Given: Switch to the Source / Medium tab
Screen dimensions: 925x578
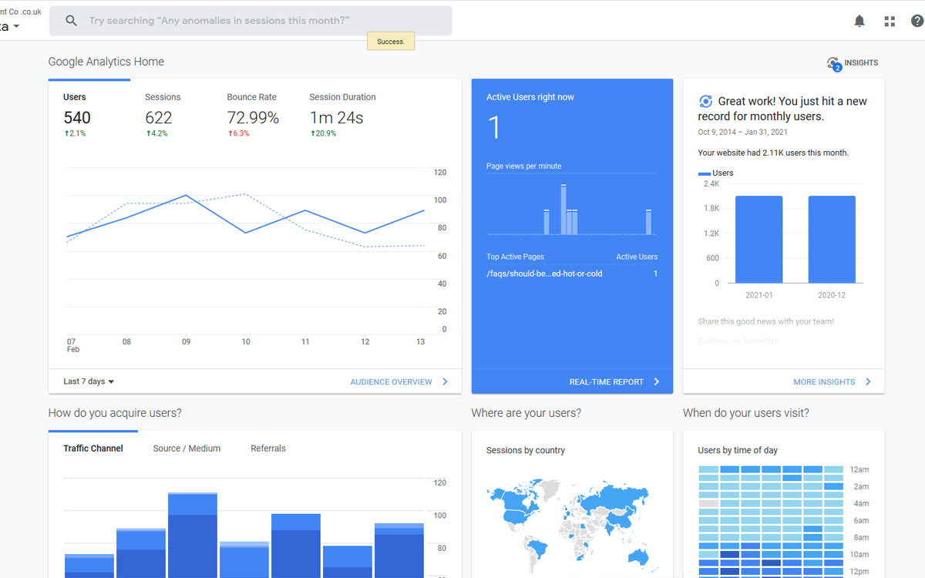Looking at the screenshot, I should point(187,449).
